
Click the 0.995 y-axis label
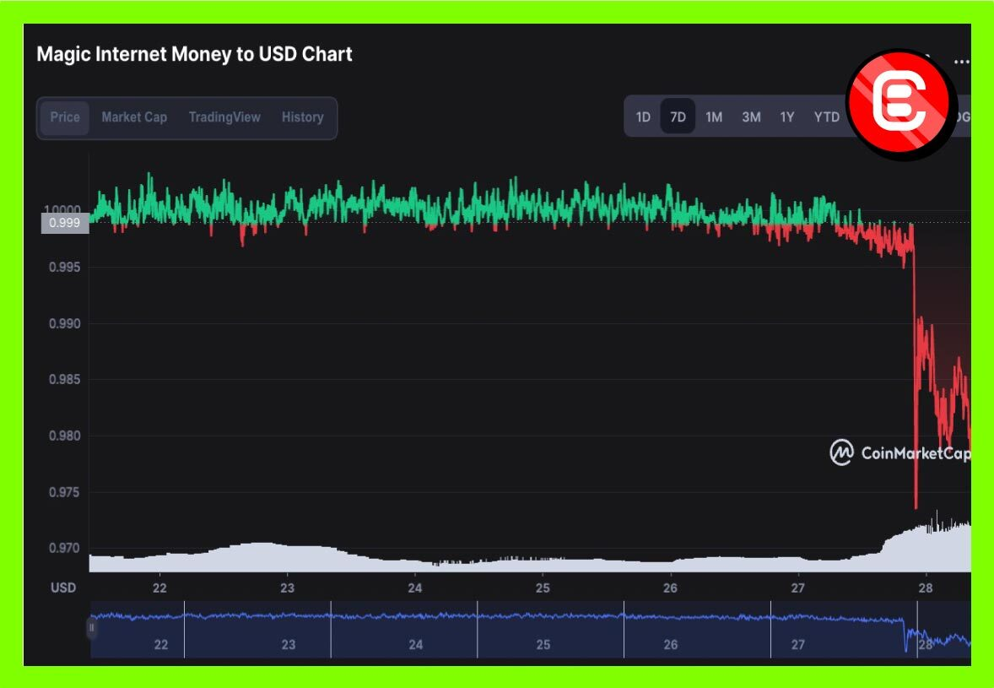(x=65, y=267)
